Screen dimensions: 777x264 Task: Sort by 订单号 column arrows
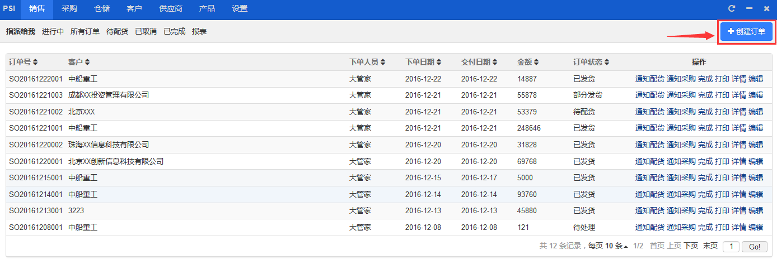(35, 62)
